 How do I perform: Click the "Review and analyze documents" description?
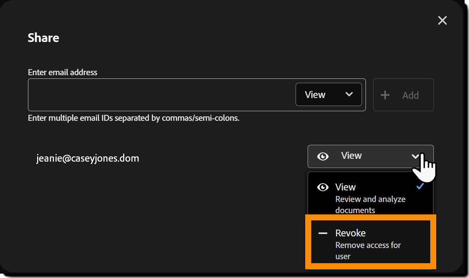pos(370,204)
